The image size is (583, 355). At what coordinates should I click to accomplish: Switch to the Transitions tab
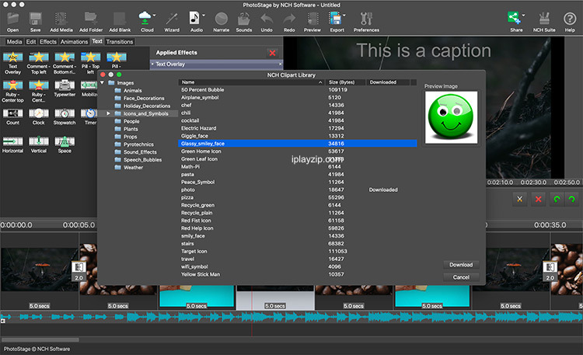tap(120, 42)
